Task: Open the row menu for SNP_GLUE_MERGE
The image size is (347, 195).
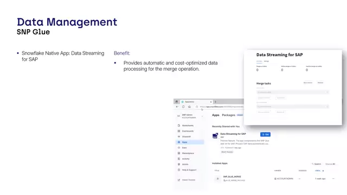Action: click(333, 178)
